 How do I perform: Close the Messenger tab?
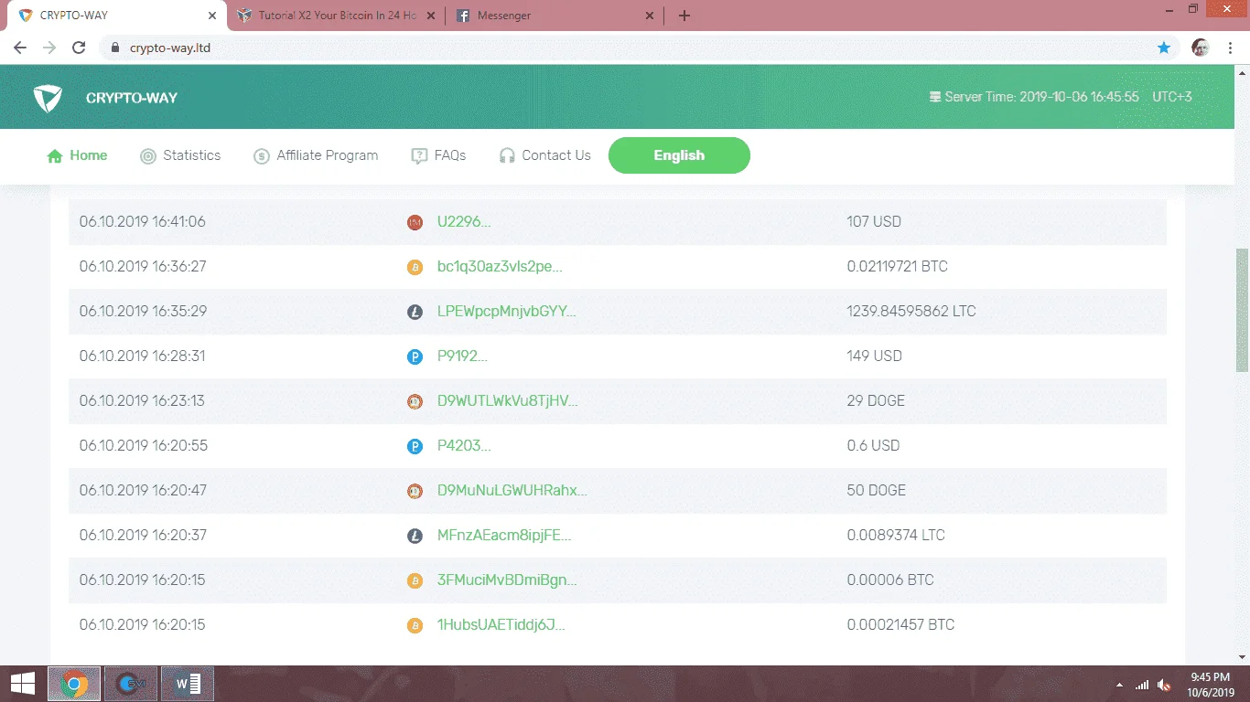[x=650, y=16]
